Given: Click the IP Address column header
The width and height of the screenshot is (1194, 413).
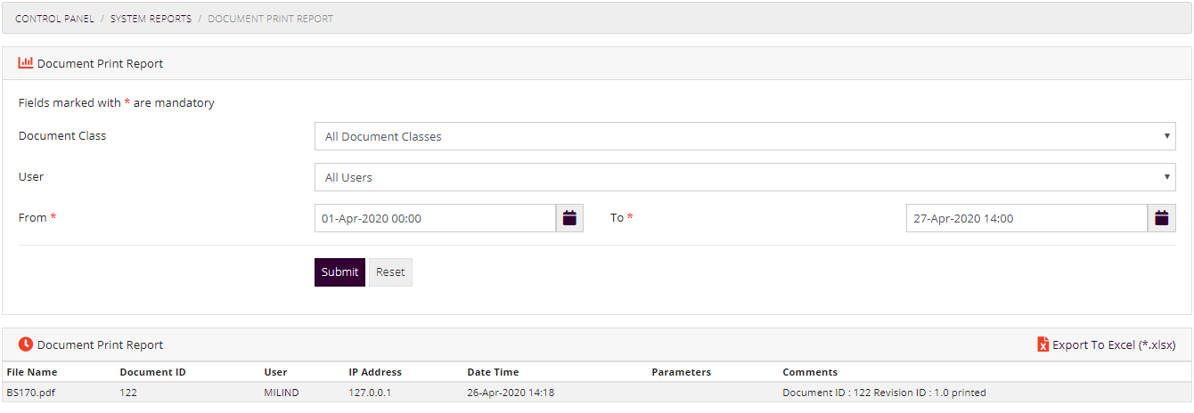Looking at the screenshot, I should click(375, 372).
